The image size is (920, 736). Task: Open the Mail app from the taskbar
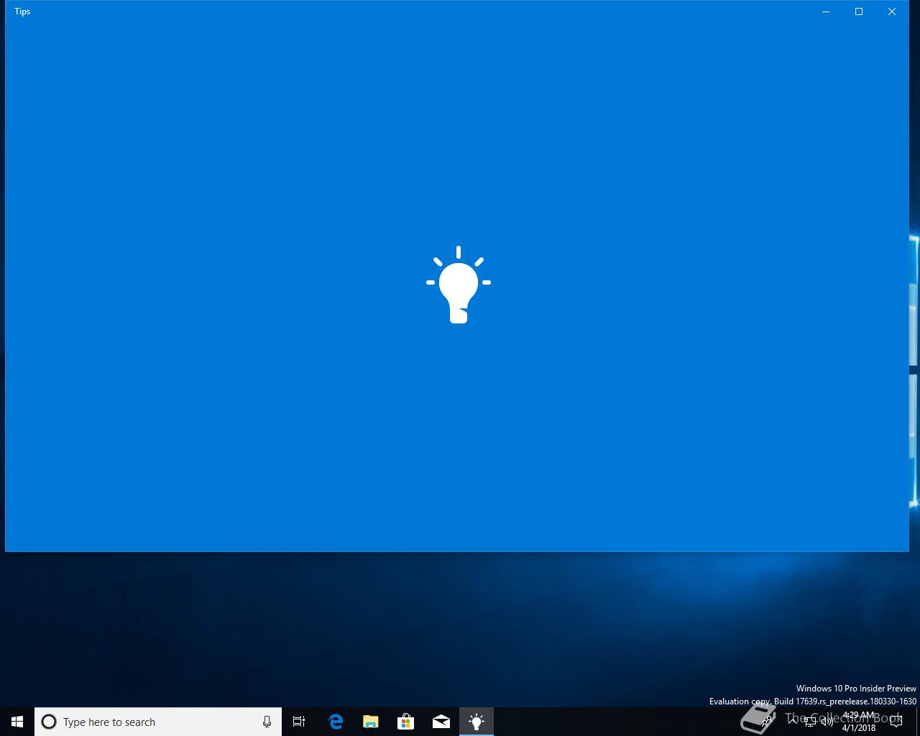(x=441, y=722)
